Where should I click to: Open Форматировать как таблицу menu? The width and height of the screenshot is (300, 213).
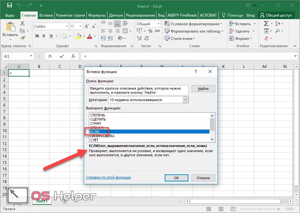click(194, 31)
